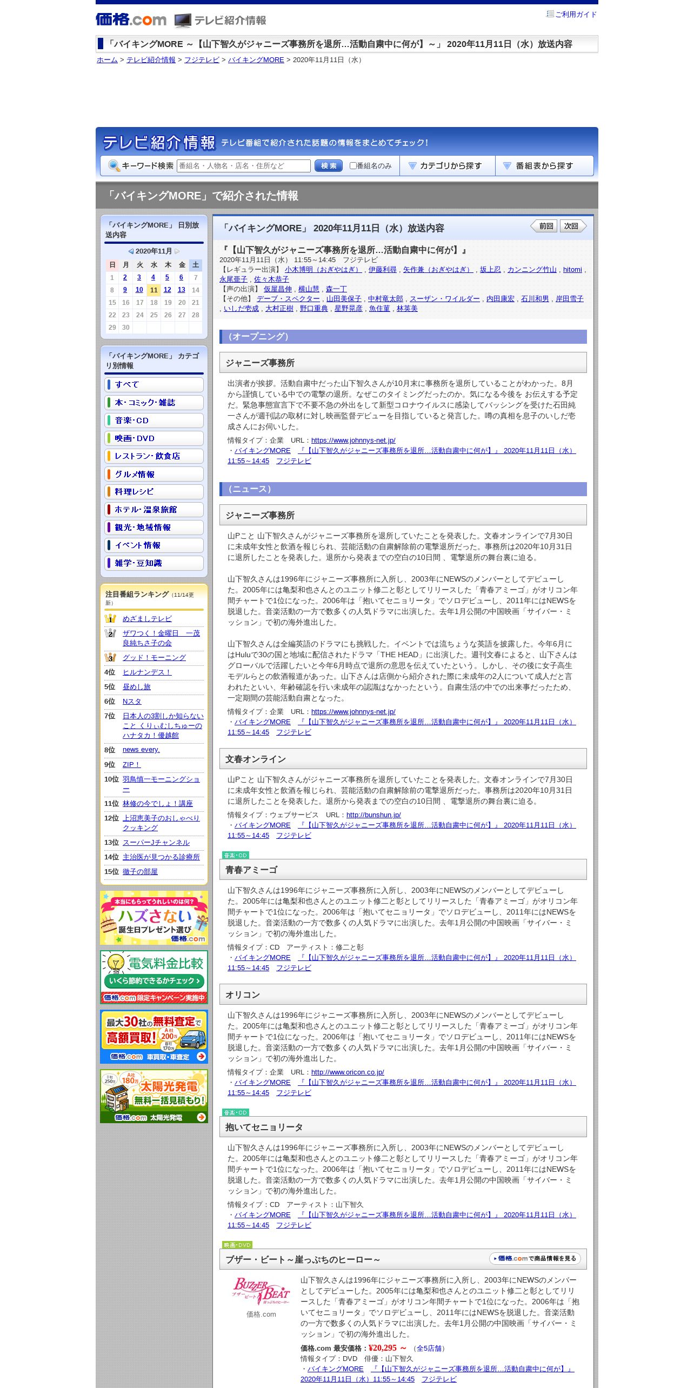
Task: Click breadcrumb フジテレビ
Action: [x=202, y=60]
